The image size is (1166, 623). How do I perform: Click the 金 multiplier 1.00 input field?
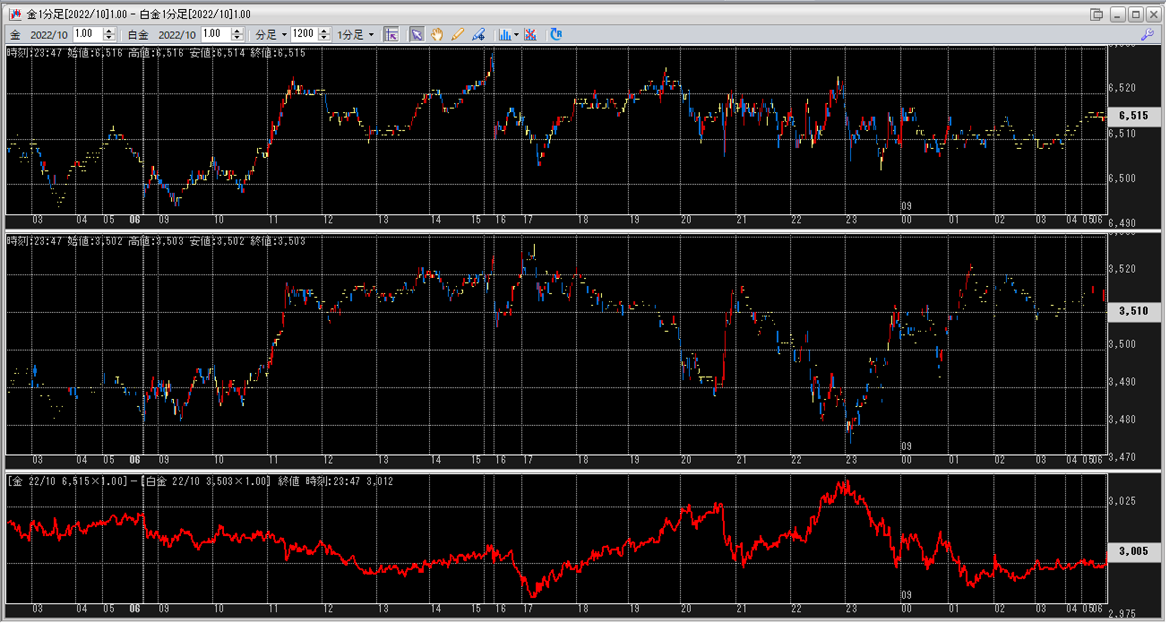[x=87, y=34]
